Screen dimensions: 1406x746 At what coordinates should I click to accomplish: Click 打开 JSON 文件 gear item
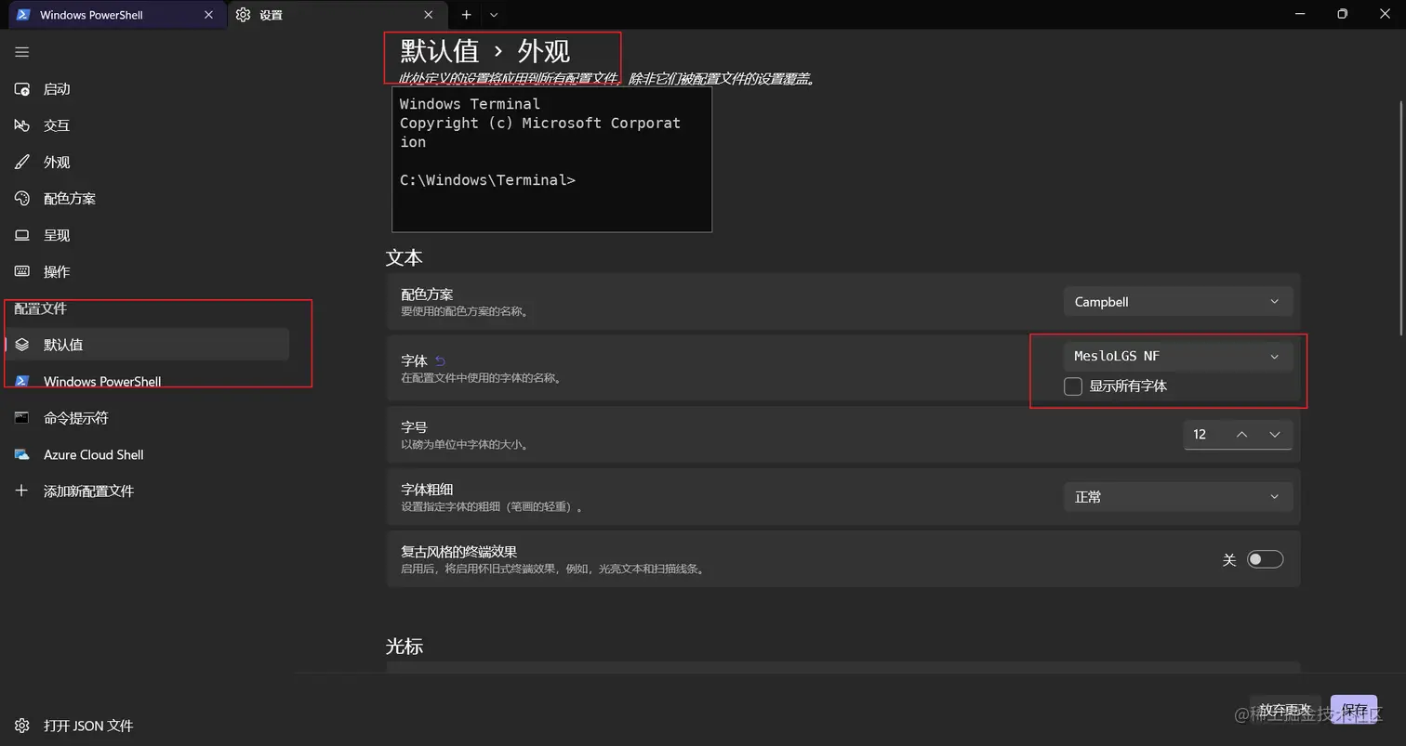pos(147,726)
